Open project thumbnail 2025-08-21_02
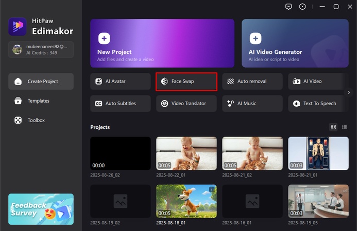Screen dimensions: 357x231 [252, 153]
